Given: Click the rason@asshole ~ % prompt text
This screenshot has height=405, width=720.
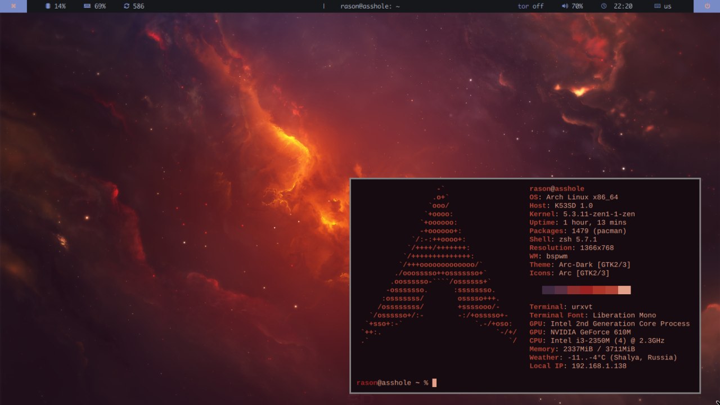Looking at the screenshot, I should pos(393,383).
